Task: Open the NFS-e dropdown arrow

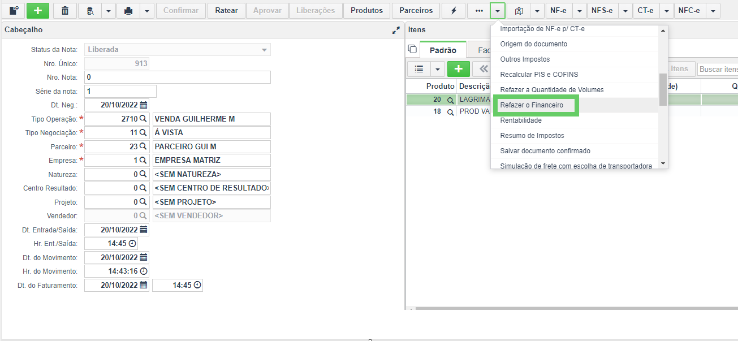Action: [625, 11]
